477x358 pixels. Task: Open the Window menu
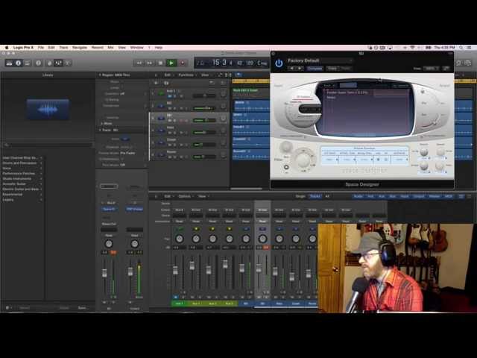136,48
